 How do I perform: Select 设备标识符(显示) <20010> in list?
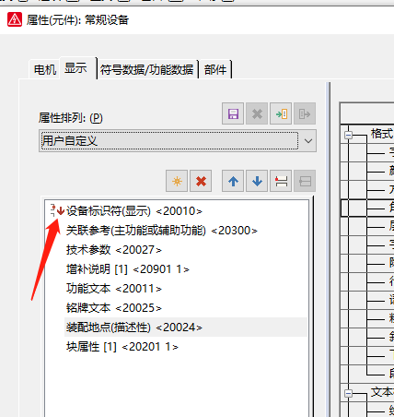click(x=134, y=211)
